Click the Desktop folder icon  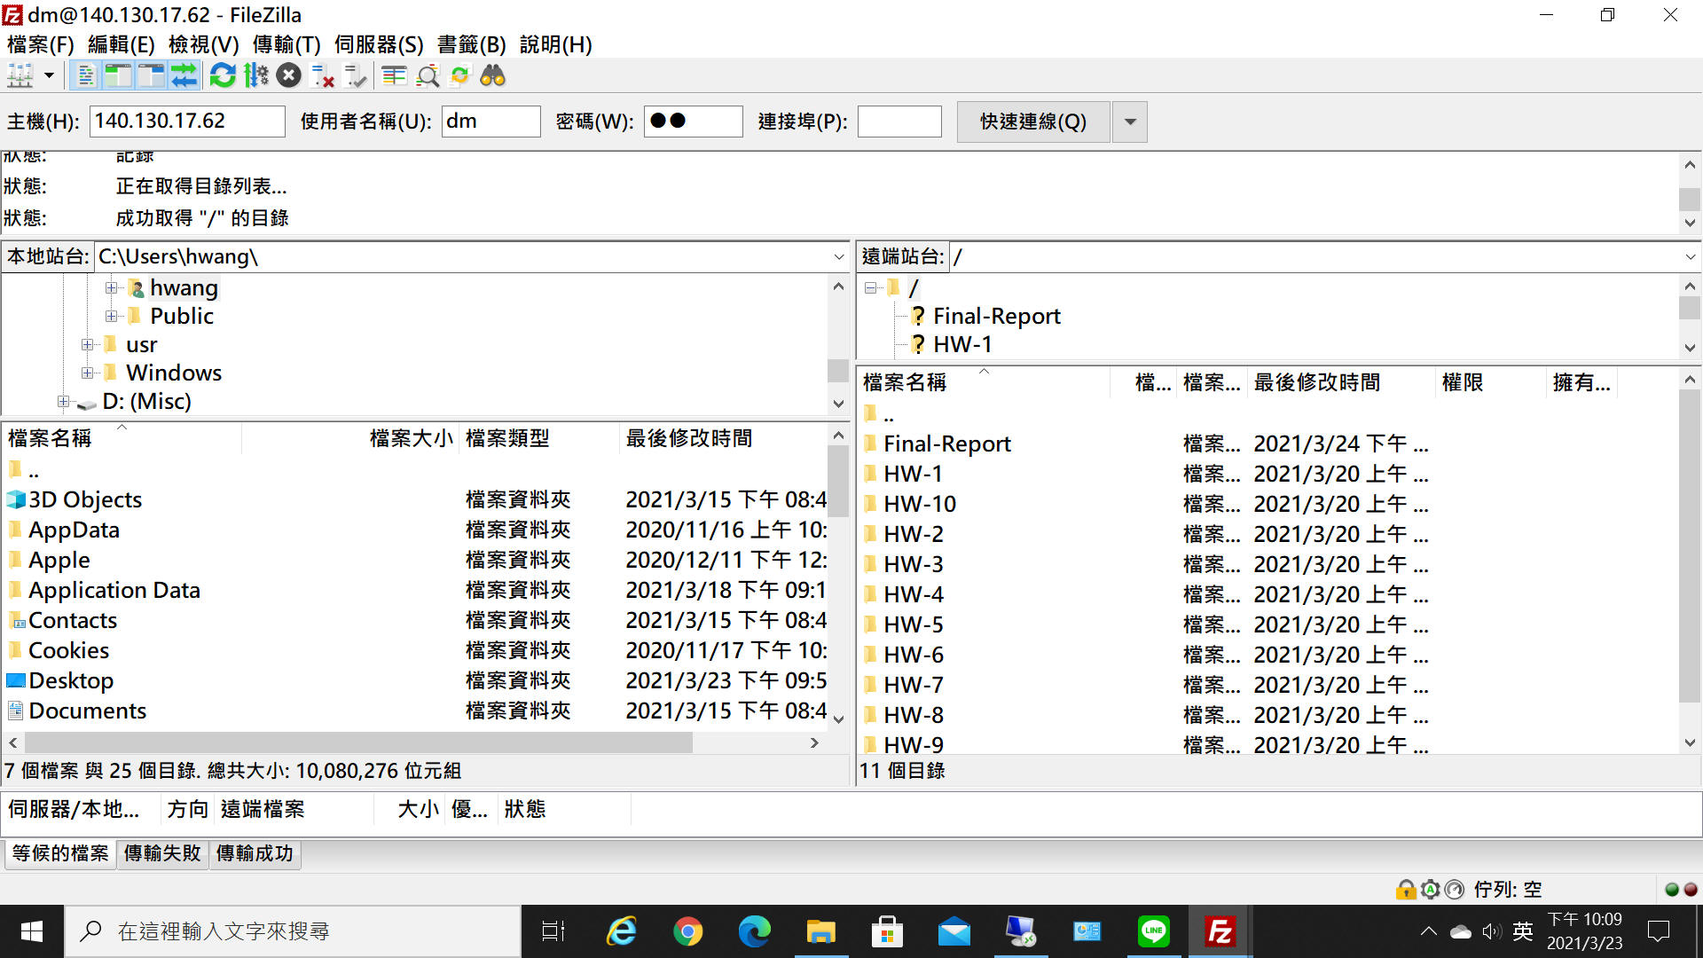[16, 680]
